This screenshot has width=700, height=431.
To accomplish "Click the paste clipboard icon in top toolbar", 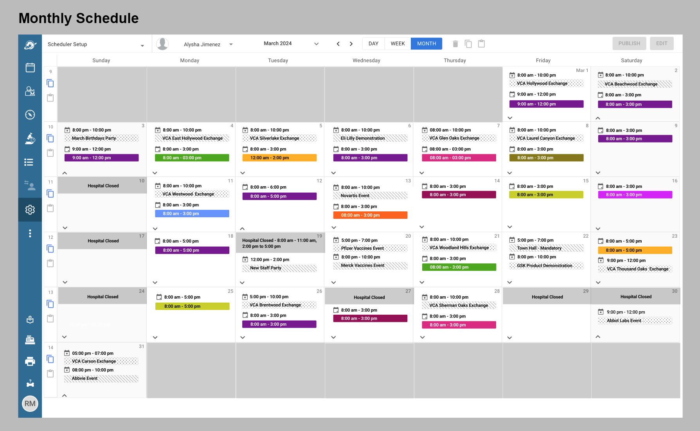I will click(x=482, y=44).
